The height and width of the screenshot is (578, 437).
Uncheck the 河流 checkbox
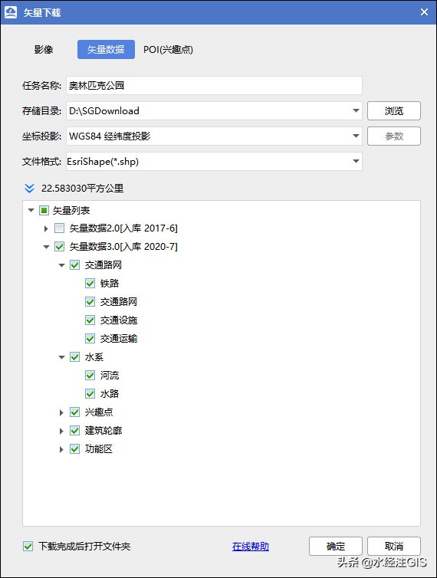[90, 376]
